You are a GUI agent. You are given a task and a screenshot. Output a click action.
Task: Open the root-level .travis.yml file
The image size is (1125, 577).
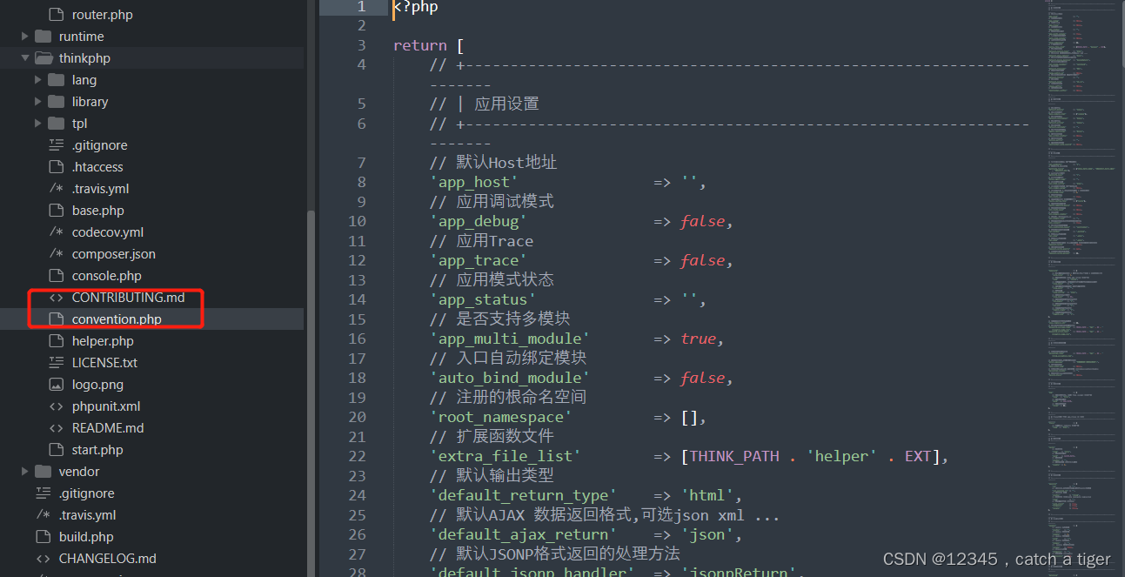[87, 515]
